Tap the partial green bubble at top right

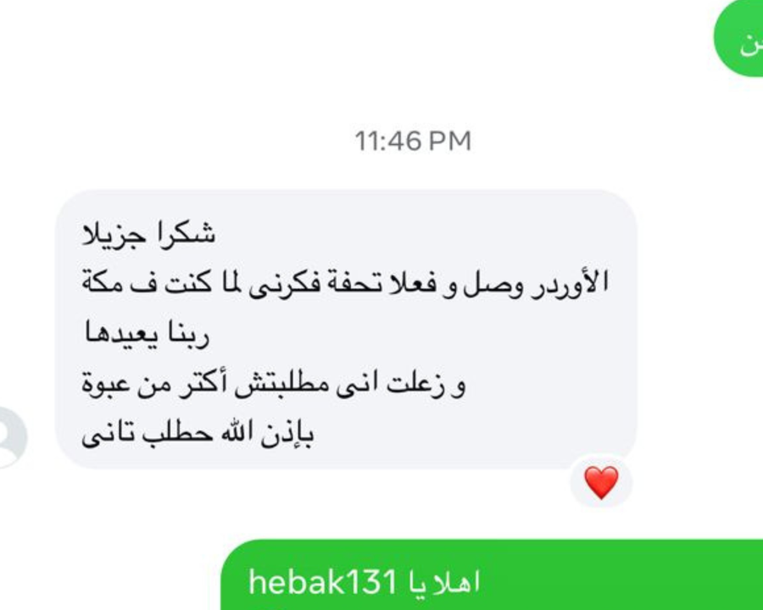point(738,38)
